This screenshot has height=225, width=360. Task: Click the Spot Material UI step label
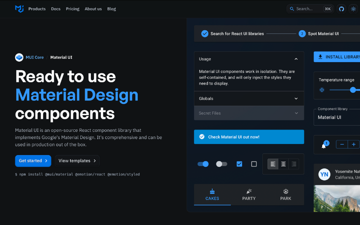323,34
